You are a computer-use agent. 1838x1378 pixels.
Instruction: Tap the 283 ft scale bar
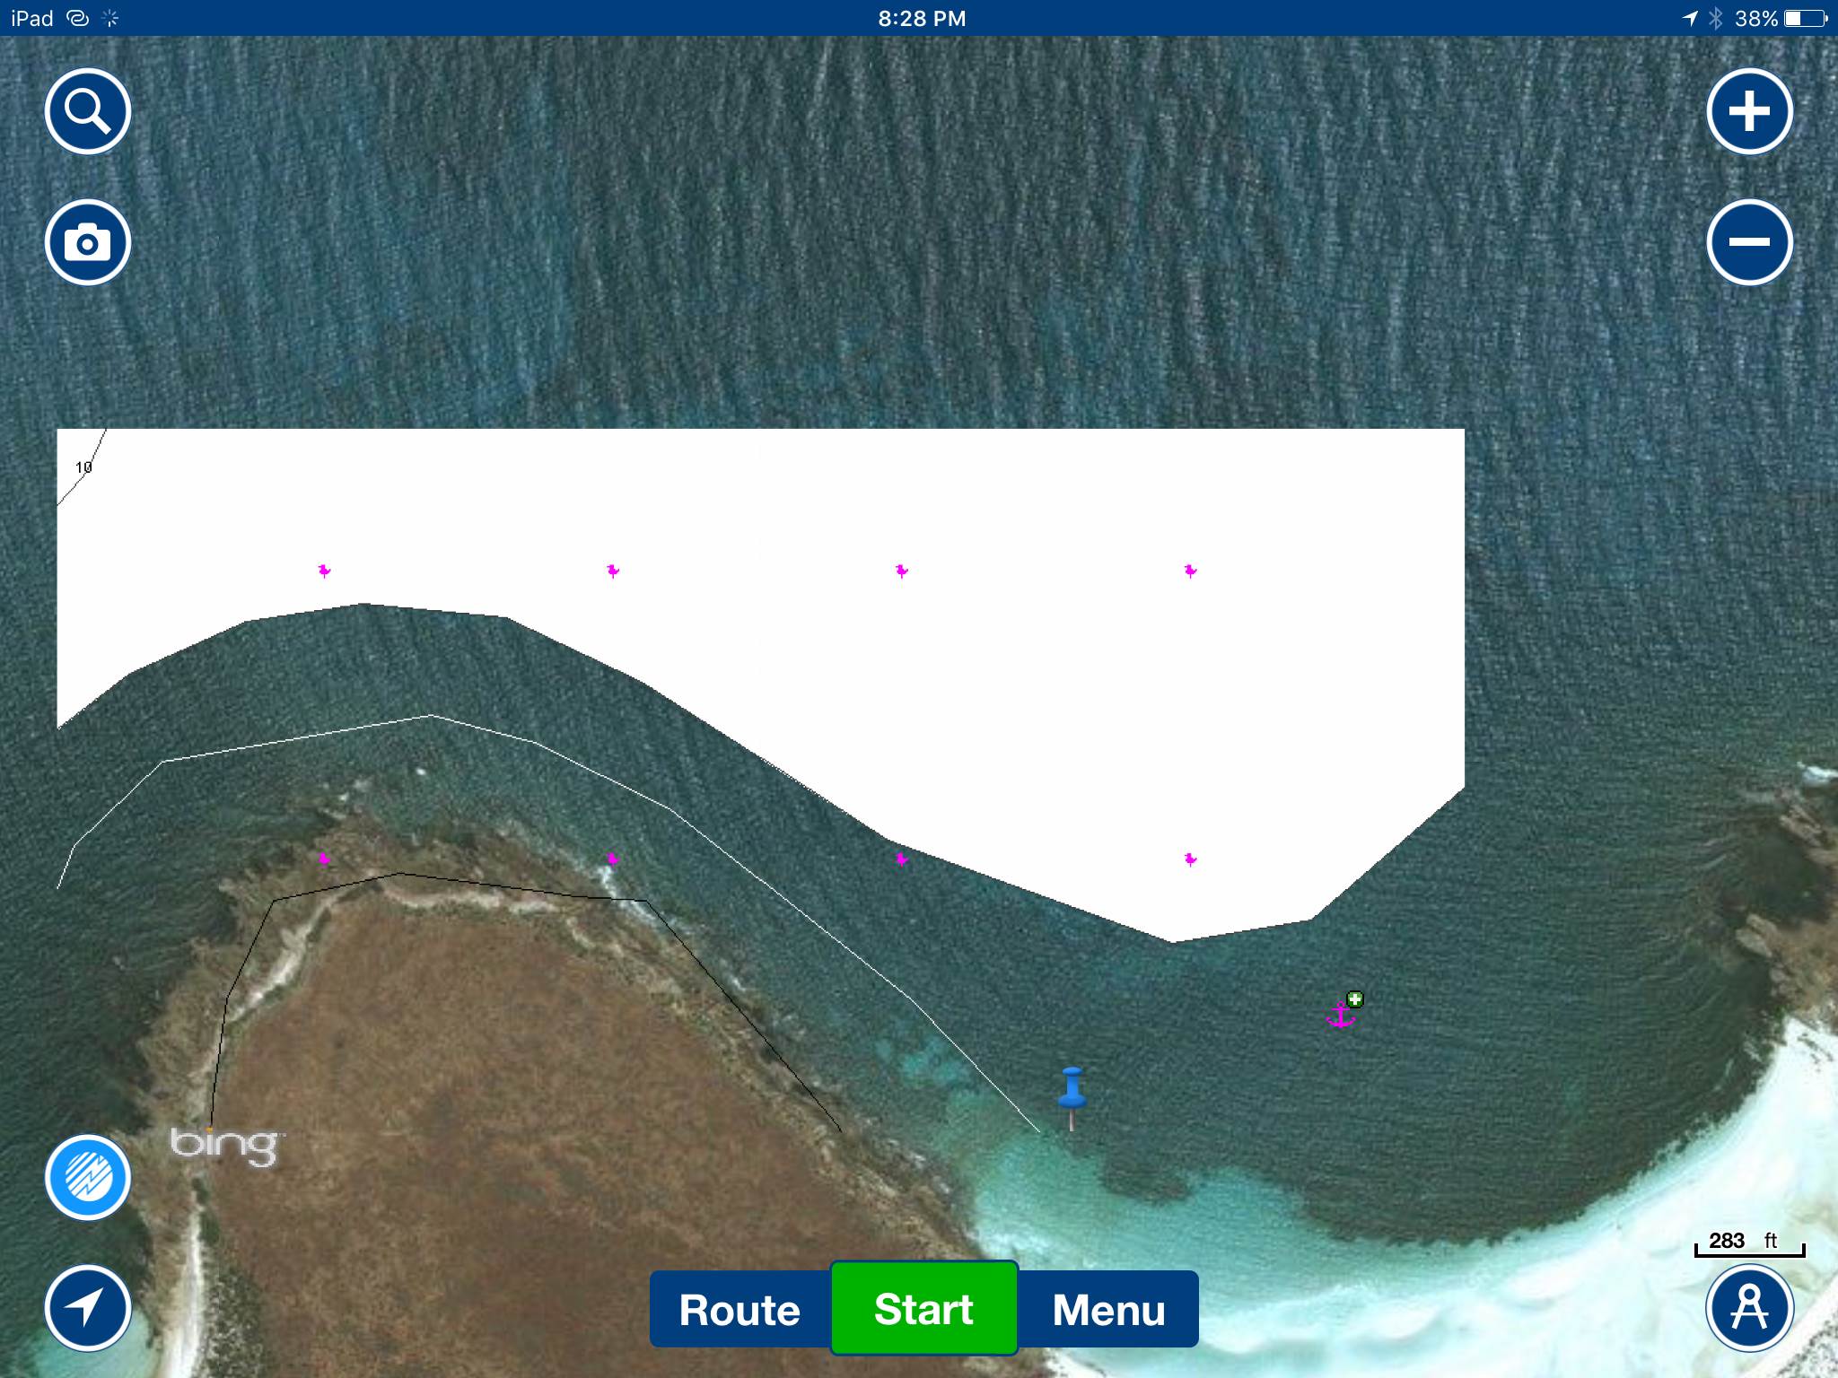pos(1748,1243)
